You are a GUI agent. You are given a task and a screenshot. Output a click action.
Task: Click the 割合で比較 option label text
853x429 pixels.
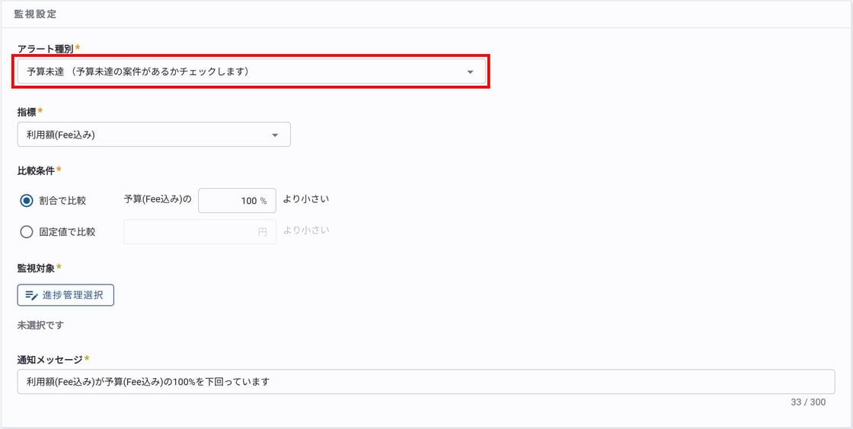coord(62,201)
